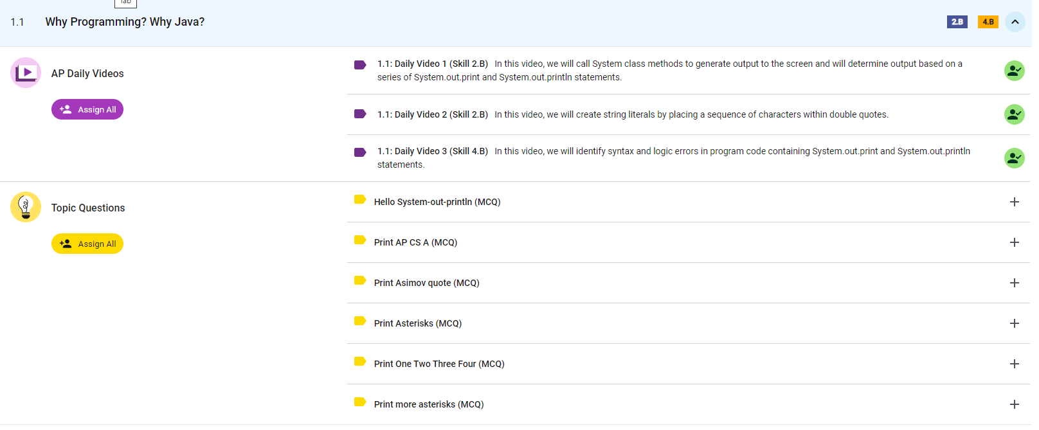Assign all Topic Questions

tap(87, 244)
